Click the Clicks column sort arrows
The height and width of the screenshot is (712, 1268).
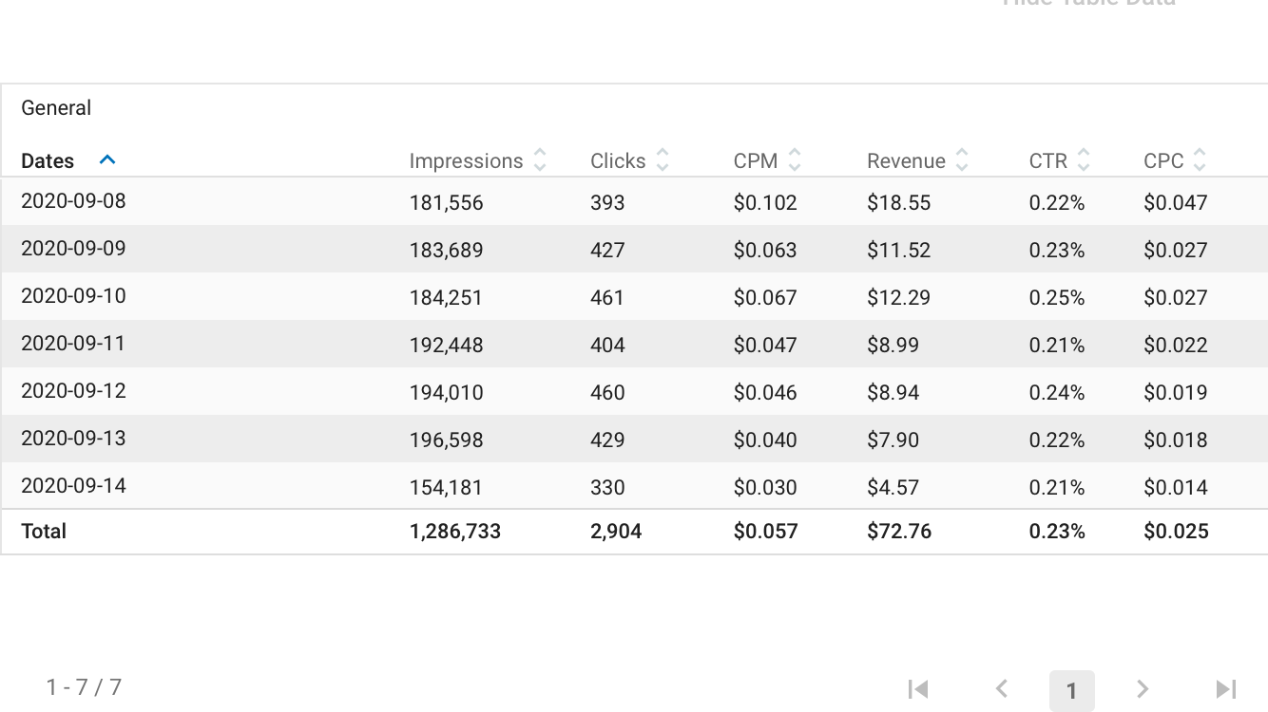tap(663, 159)
